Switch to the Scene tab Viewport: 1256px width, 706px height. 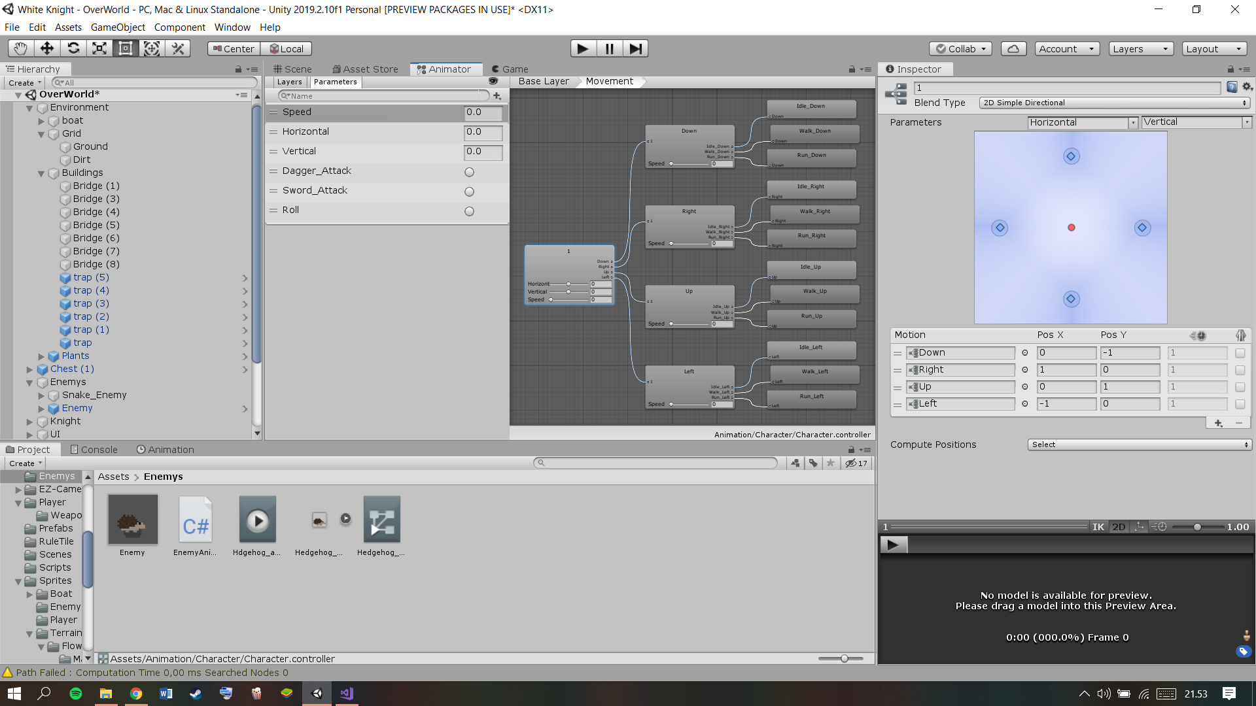(x=292, y=69)
